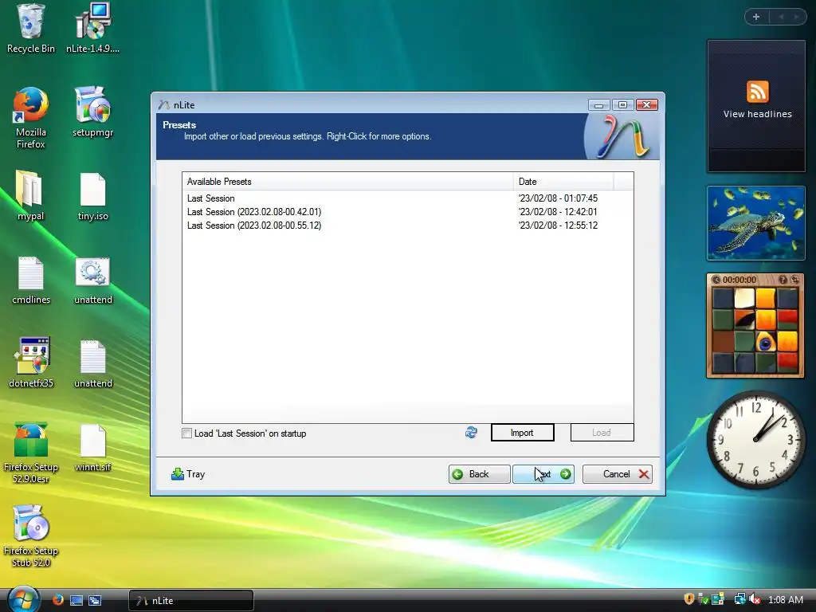Click the muted volume tray icon

[x=755, y=599]
